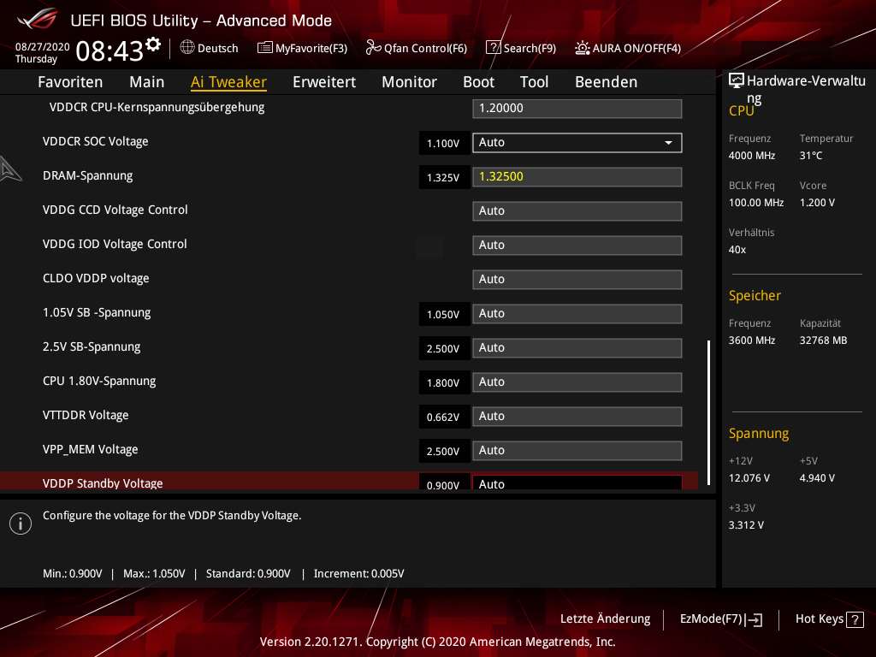
Task: Click the 32768 MB Kapazität value
Action: 824,340
